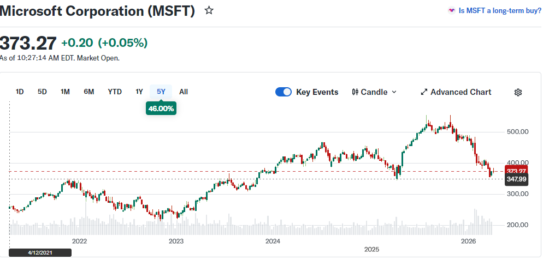The width and height of the screenshot is (549, 260).
Task: Star MSFT to add to watchlist
Action: [209, 10]
